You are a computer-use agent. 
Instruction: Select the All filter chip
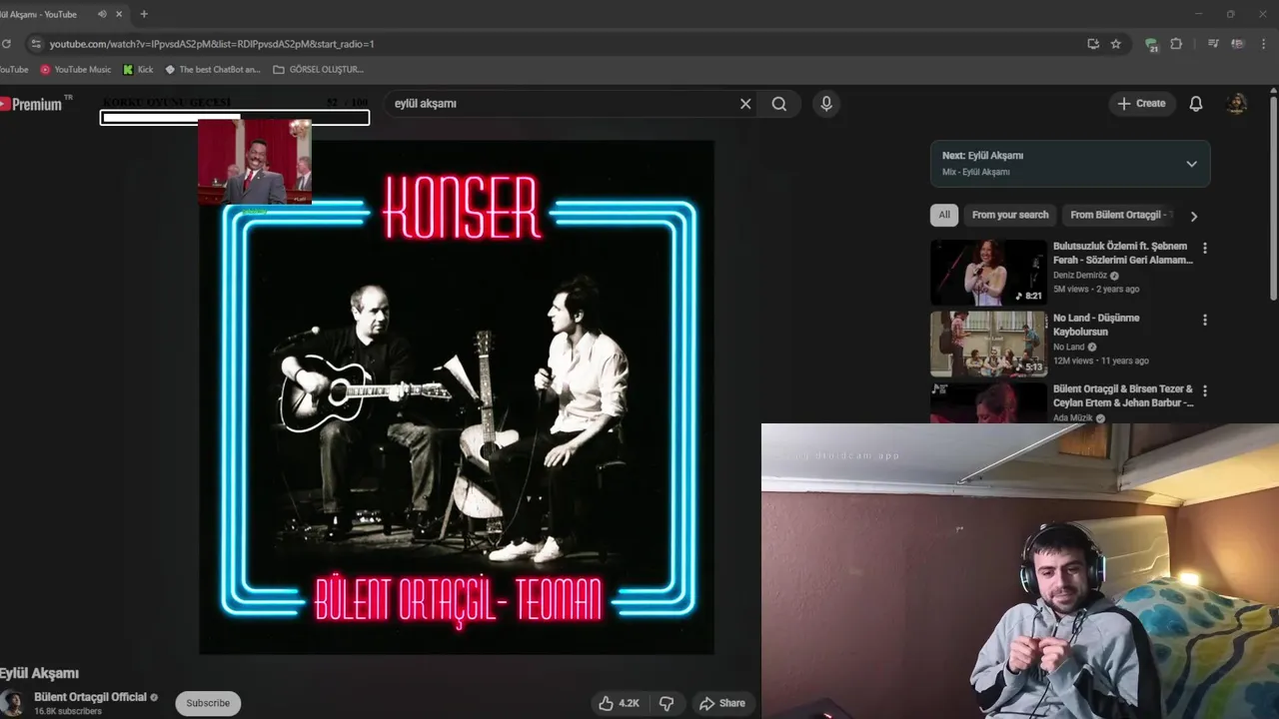944,215
